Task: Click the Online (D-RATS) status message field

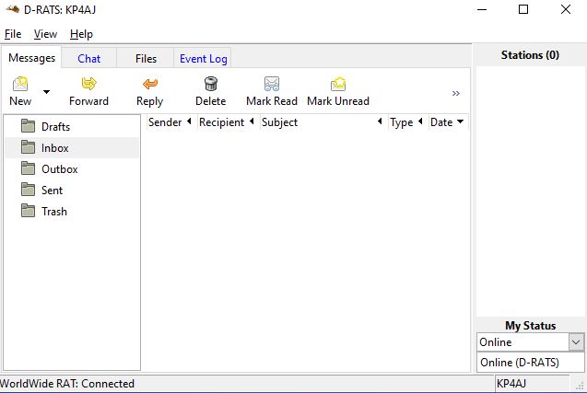Action: [531, 363]
